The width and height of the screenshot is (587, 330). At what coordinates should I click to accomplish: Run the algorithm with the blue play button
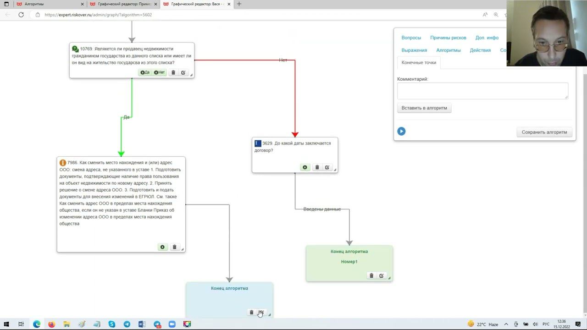pyautogui.click(x=401, y=132)
